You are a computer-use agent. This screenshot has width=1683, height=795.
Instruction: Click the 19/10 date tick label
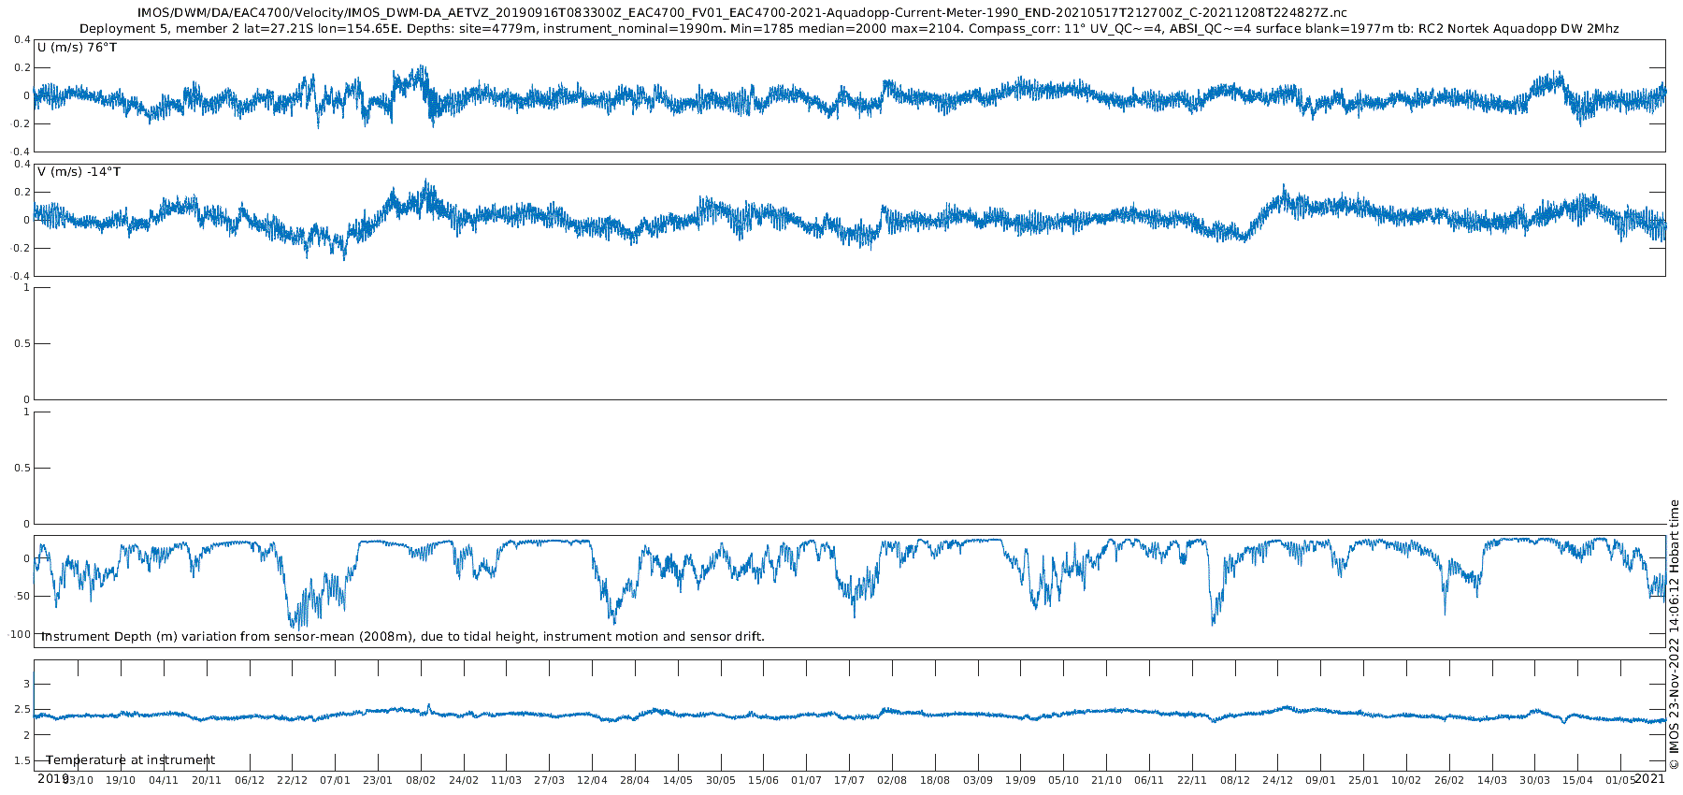pos(121,780)
